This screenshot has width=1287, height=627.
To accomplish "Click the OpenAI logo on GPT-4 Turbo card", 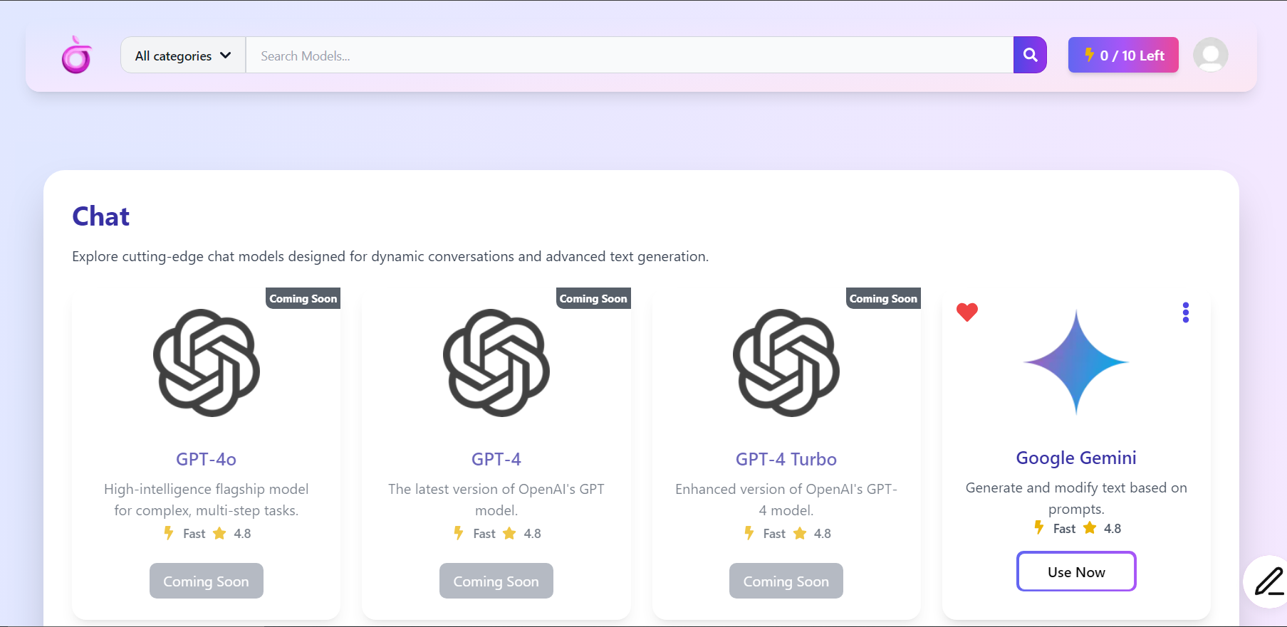I will coord(786,363).
